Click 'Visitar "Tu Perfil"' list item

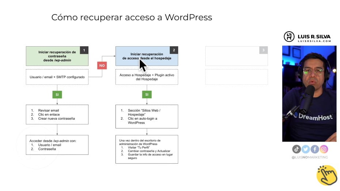coord(139,148)
